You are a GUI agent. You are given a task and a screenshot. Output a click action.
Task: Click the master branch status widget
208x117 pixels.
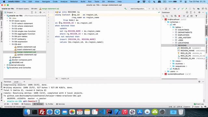point(196,107)
